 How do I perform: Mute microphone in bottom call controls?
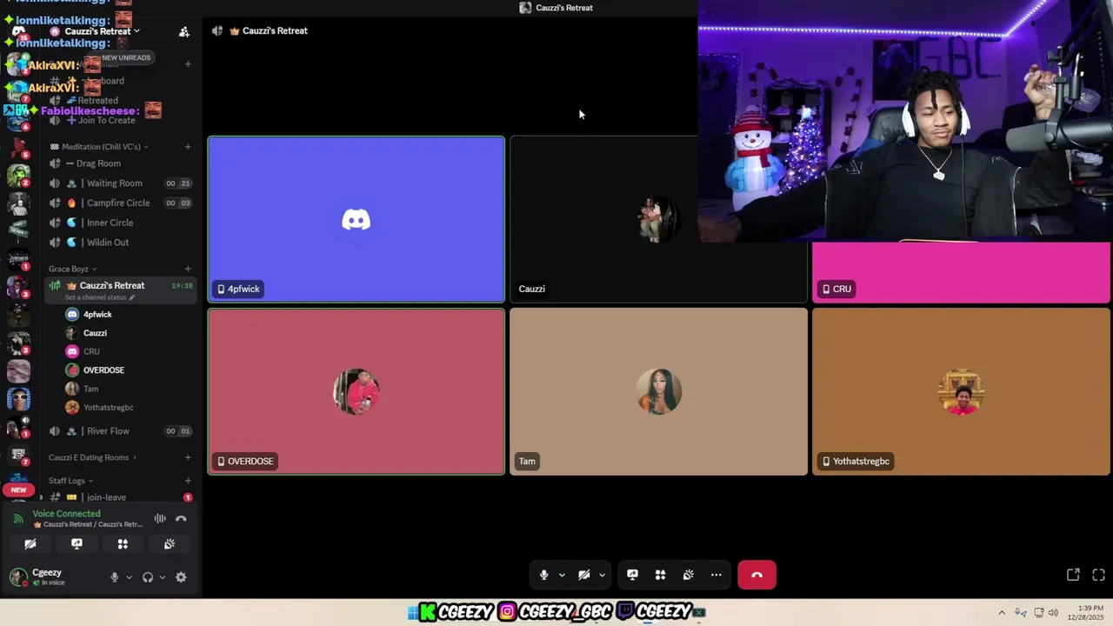[x=544, y=575]
